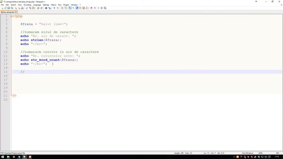Click 'strlen' on line 7
This screenshot has width=283, height=159.
(37, 40)
